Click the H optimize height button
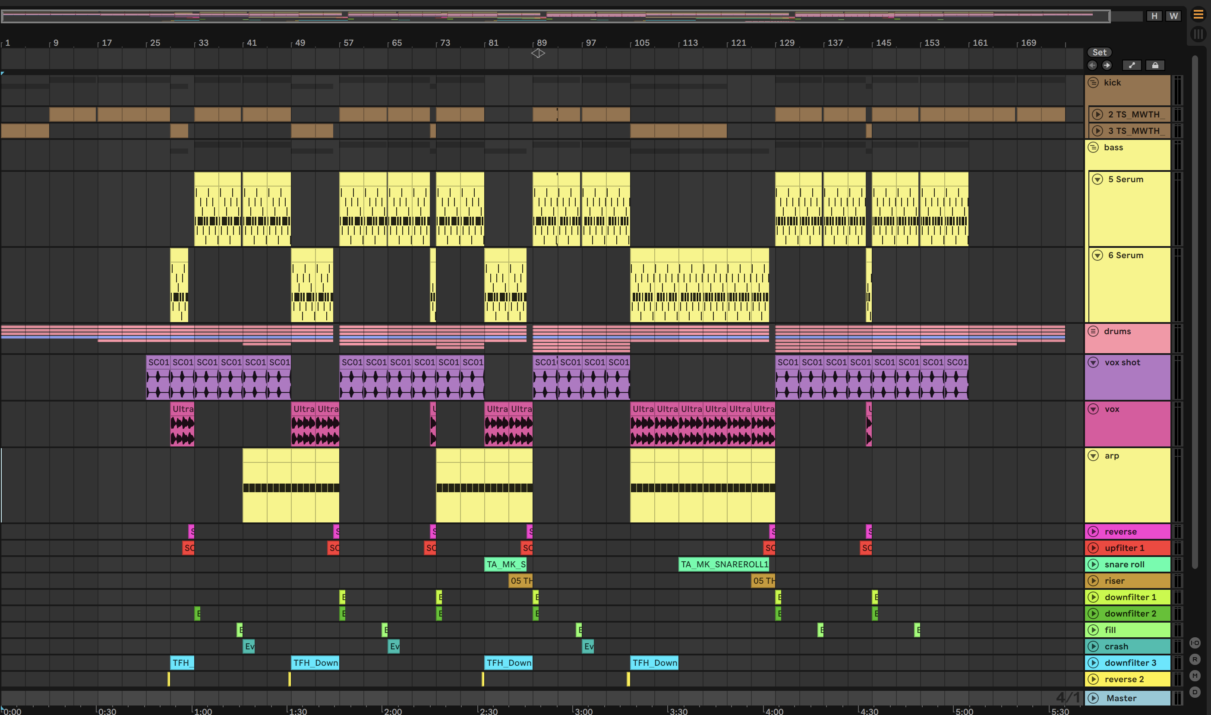 tap(1154, 16)
